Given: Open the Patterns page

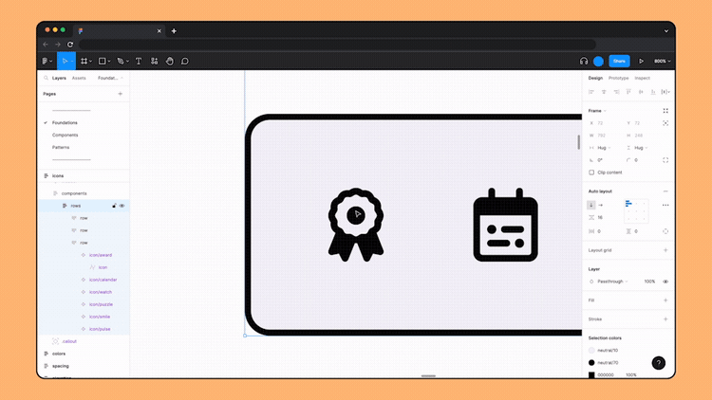Looking at the screenshot, I should click(61, 147).
